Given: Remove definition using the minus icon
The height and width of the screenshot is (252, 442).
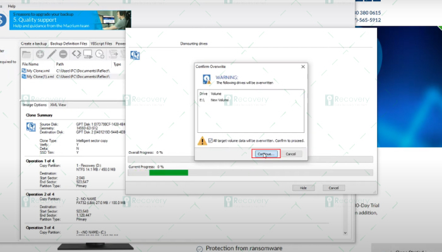Looking at the screenshot, I should tap(63, 54).
